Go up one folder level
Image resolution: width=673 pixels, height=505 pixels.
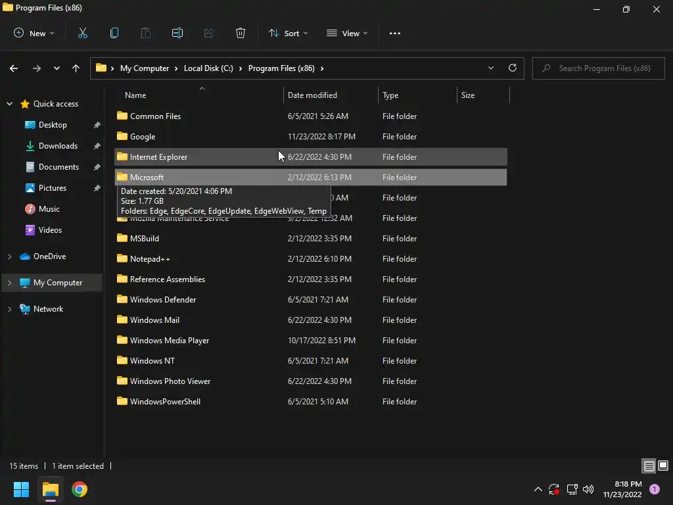[x=76, y=68]
